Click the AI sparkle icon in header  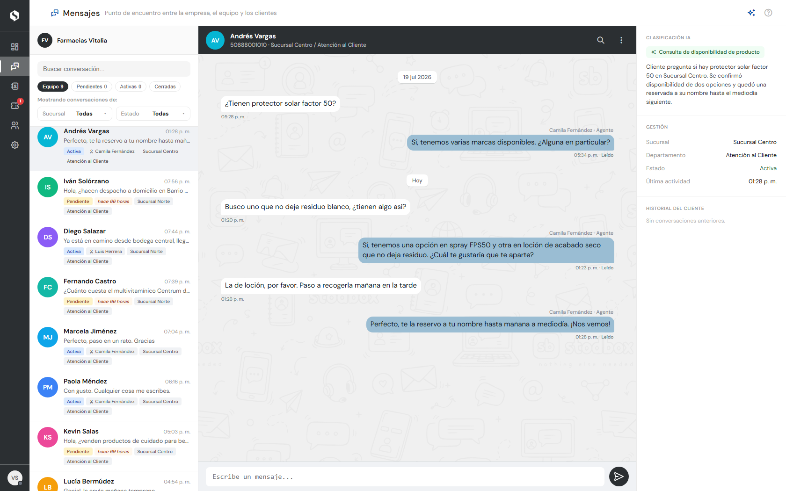click(x=751, y=13)
